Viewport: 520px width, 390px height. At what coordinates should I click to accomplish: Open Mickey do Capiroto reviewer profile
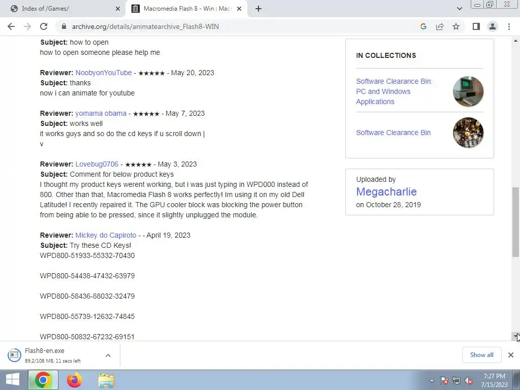(106, 235)
